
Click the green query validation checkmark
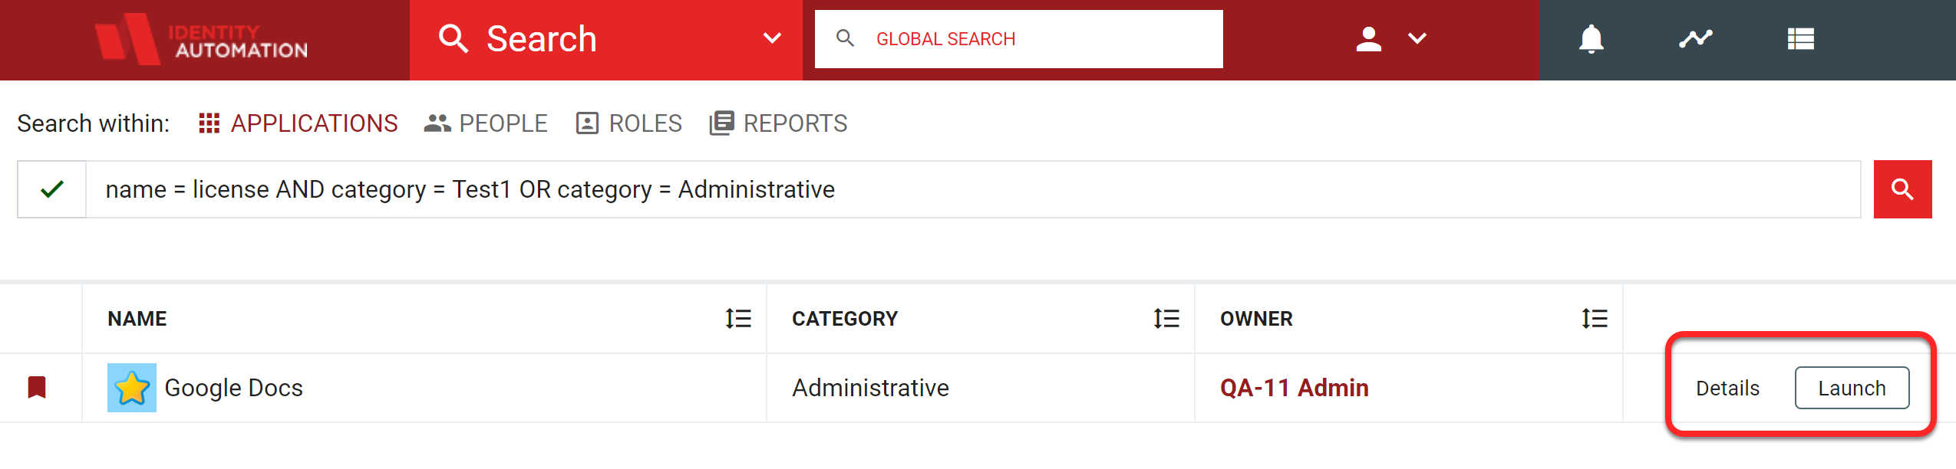click(x=51, y=189)
